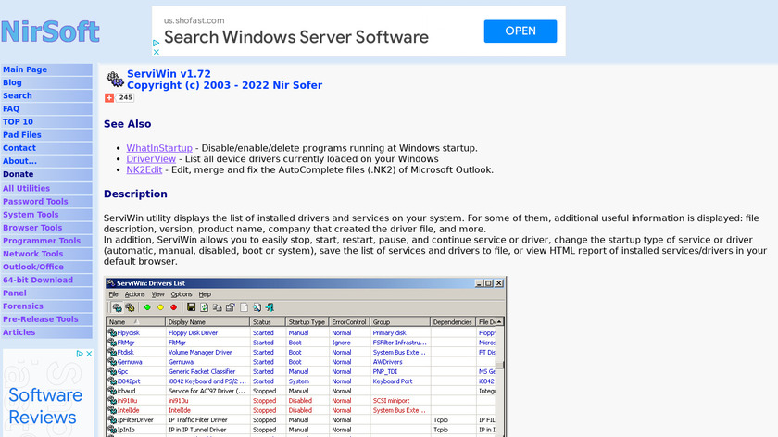Click the NirSoft logo
Viewport: 778px width, 437px height.
50,31
